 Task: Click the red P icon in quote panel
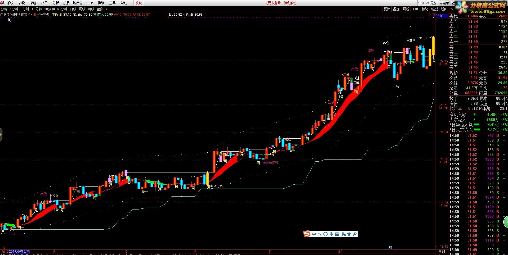tap(452, 10)
